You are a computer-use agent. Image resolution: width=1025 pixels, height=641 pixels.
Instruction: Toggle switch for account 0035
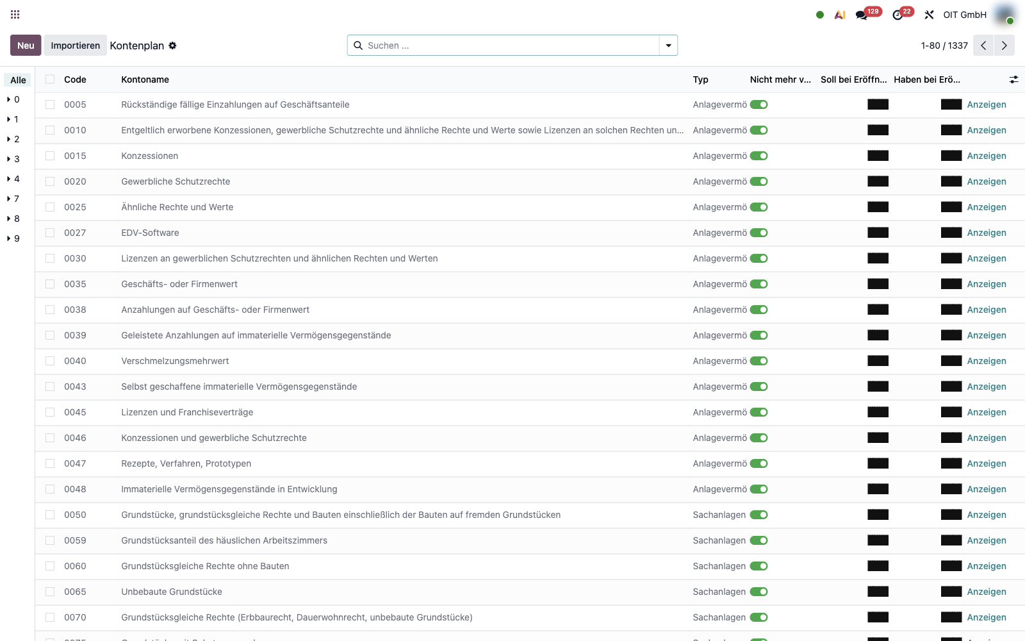click(x=759, y=284)
